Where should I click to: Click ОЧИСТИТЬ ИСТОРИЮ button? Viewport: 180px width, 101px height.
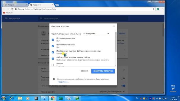tap(103, 71)
